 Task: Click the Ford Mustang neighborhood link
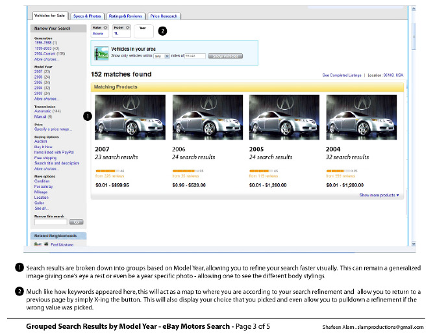[x=62, y=244]
